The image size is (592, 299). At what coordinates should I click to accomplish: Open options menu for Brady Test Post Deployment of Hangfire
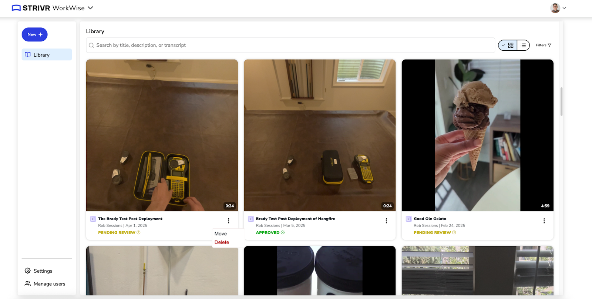(x=386, y=221)
